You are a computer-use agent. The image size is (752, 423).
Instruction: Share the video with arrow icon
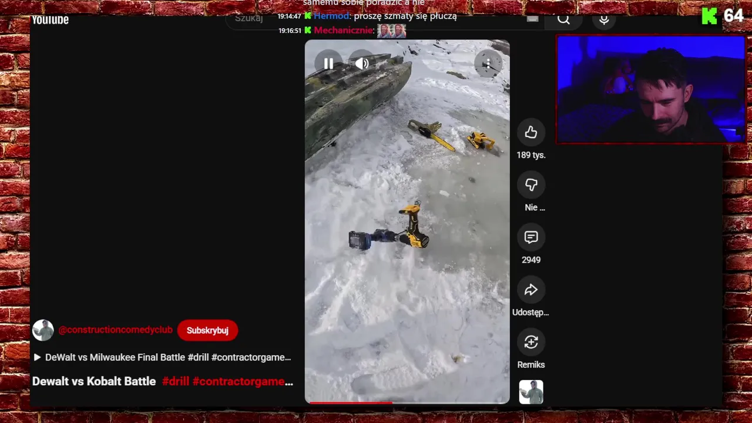pyautogui.click(x=531, y=290)
